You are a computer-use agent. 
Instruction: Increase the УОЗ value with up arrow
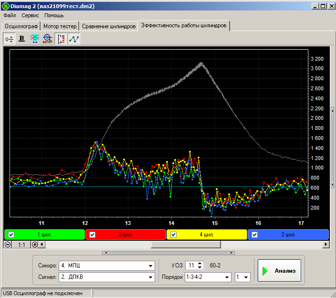[199, 264]
